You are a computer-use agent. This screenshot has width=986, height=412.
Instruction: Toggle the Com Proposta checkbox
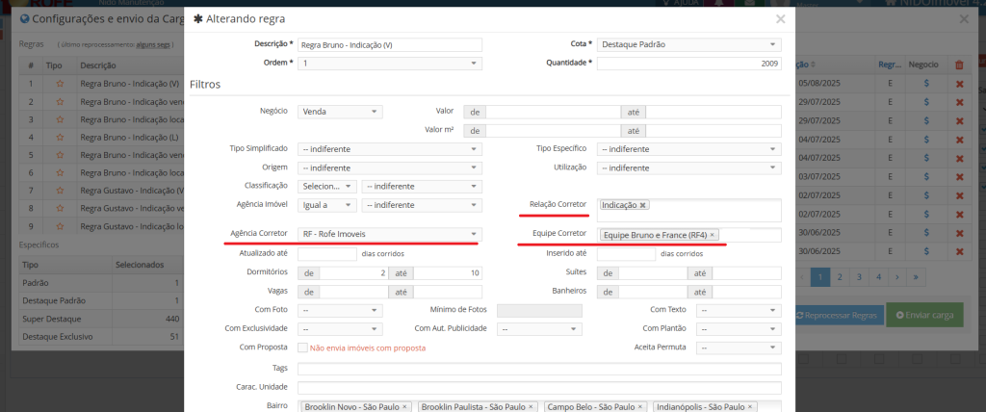tap(303, 348)
